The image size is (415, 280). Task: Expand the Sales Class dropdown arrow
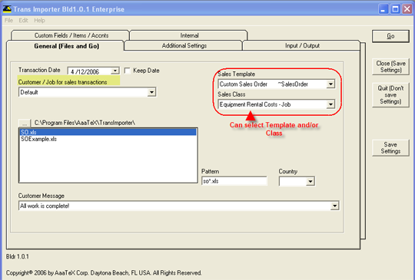pyautogui.click(x=330, y=104)
